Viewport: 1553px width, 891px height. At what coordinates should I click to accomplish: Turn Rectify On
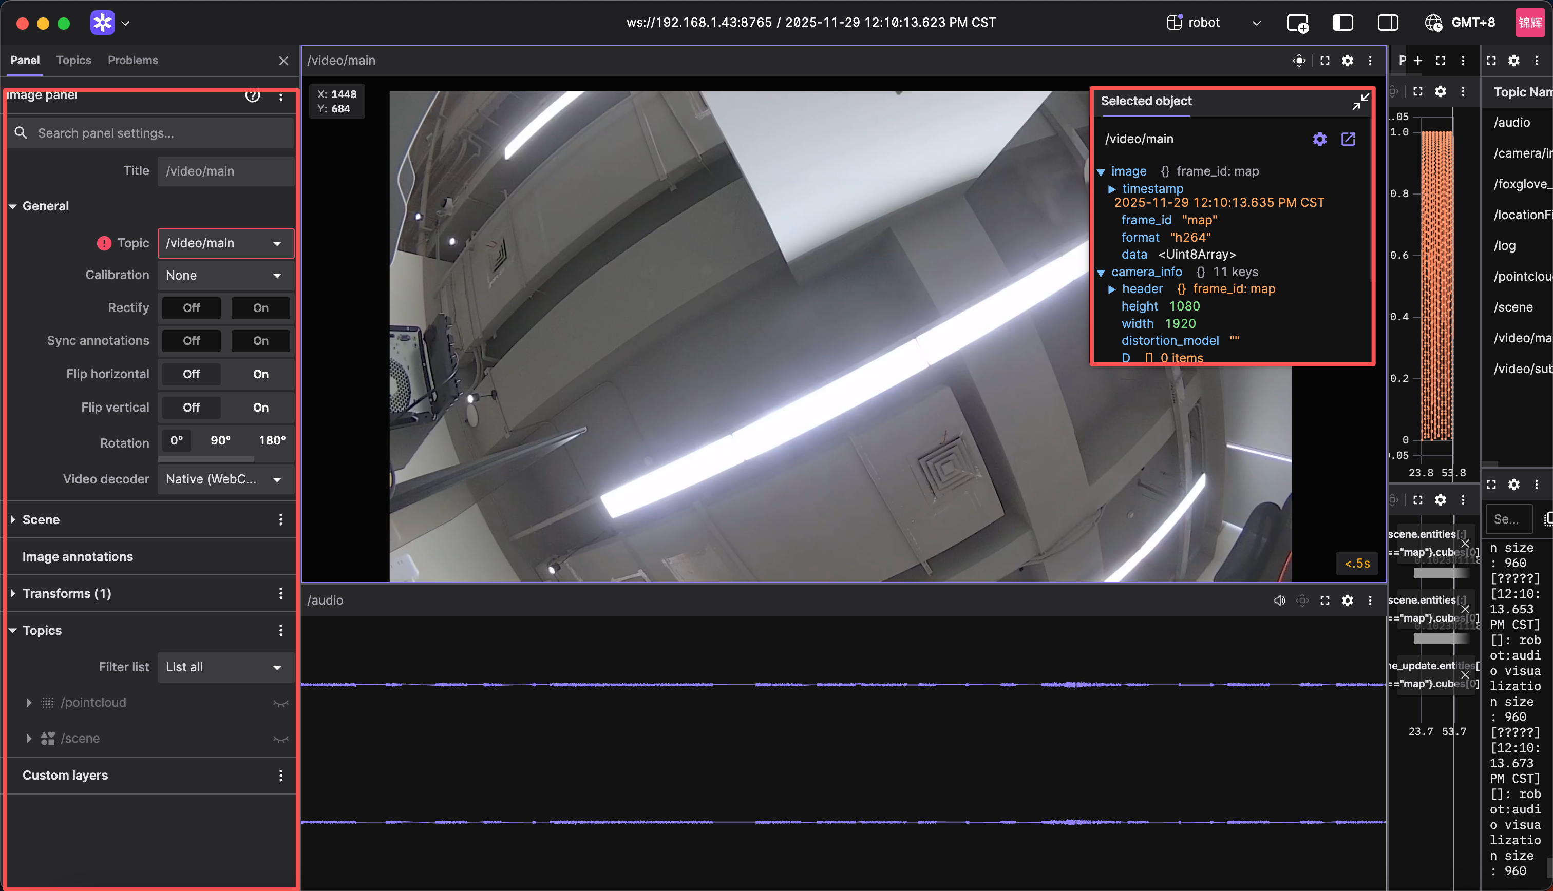click(261, 308)
